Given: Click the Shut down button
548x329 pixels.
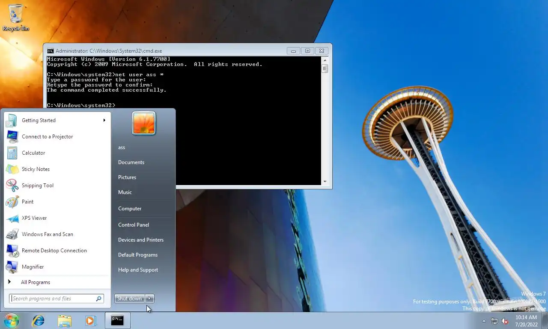Looking at the screenshot, I should [x=130, y=299].
